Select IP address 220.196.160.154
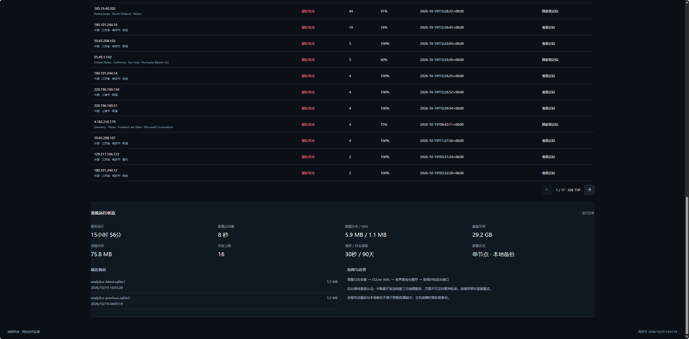This screenshot has width=689, height=339. coord(107,90)
